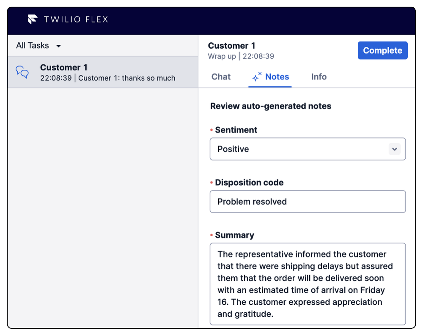Click the red required marker next to Disposition code
The image size is (423, 336).
[212, 183]
